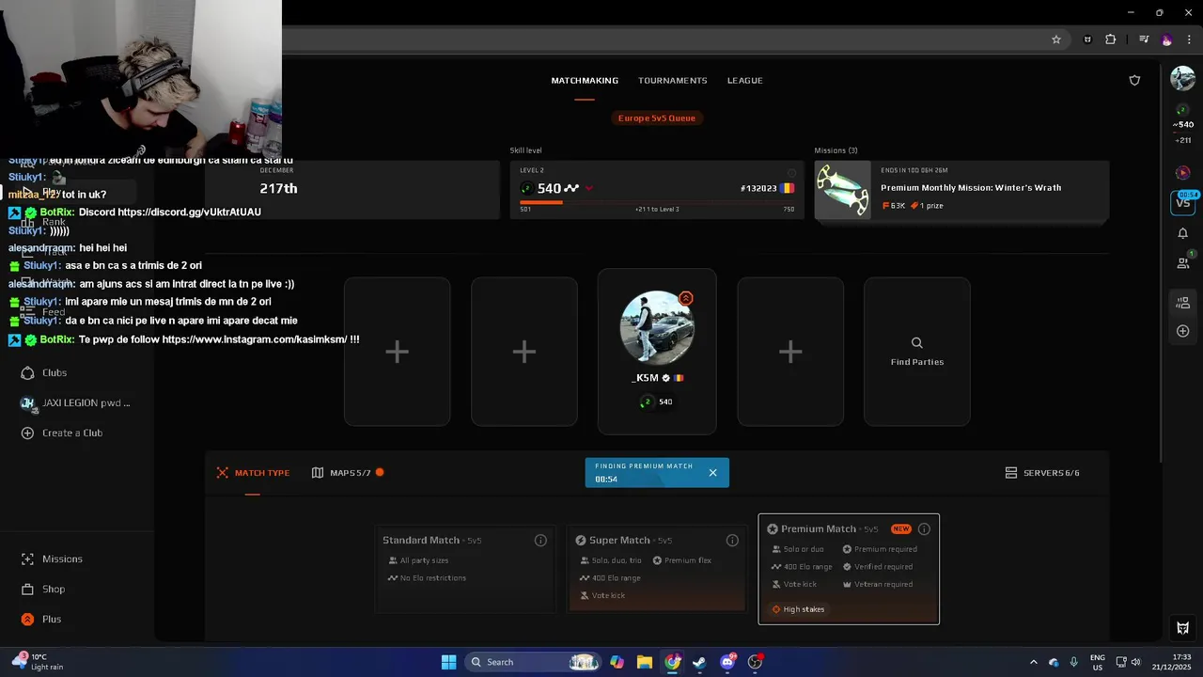
Task: Open the Maps 5/7 tab
Action: pyautogui.click(x=348, y=473)
